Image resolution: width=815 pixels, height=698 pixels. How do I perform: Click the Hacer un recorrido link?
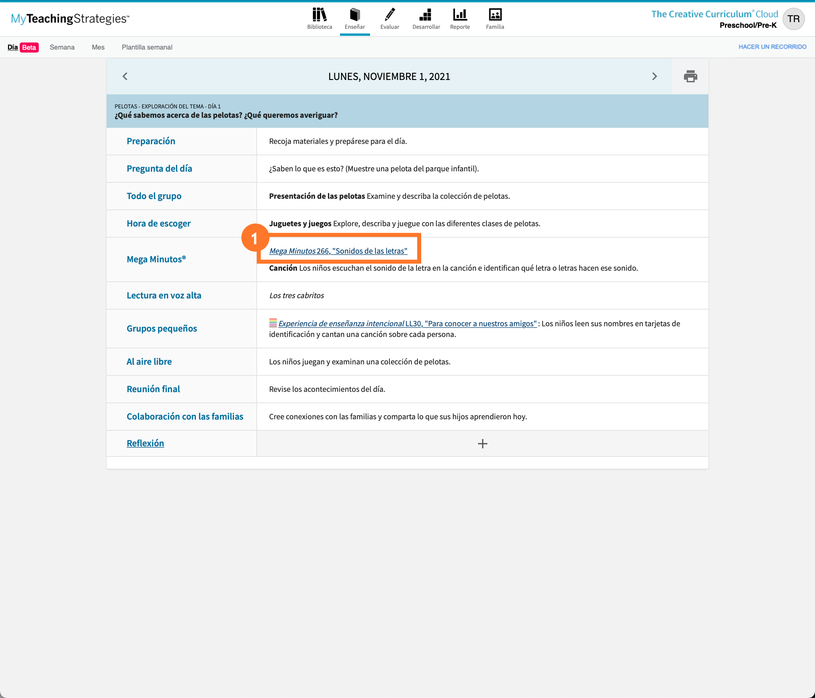click(x=772, y=47)
